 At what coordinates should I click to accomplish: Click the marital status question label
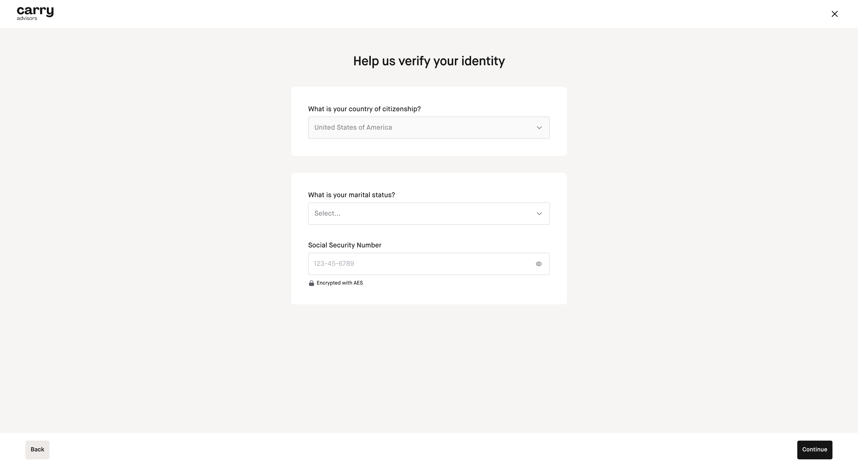tap(351, 195)
